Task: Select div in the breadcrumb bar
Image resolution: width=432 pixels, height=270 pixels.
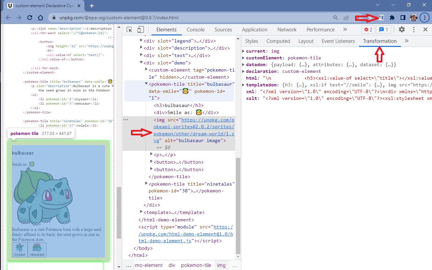Action: (172, 265)
